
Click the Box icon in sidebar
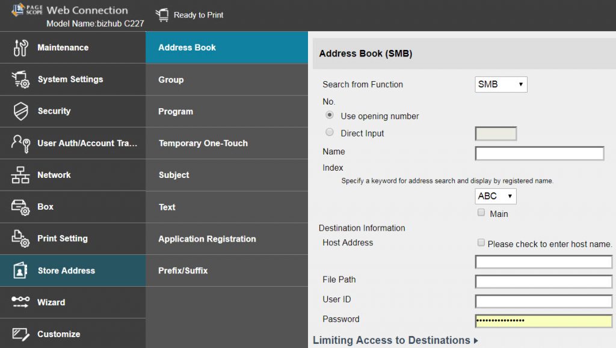pyautogui.click(x=20, y=207)
